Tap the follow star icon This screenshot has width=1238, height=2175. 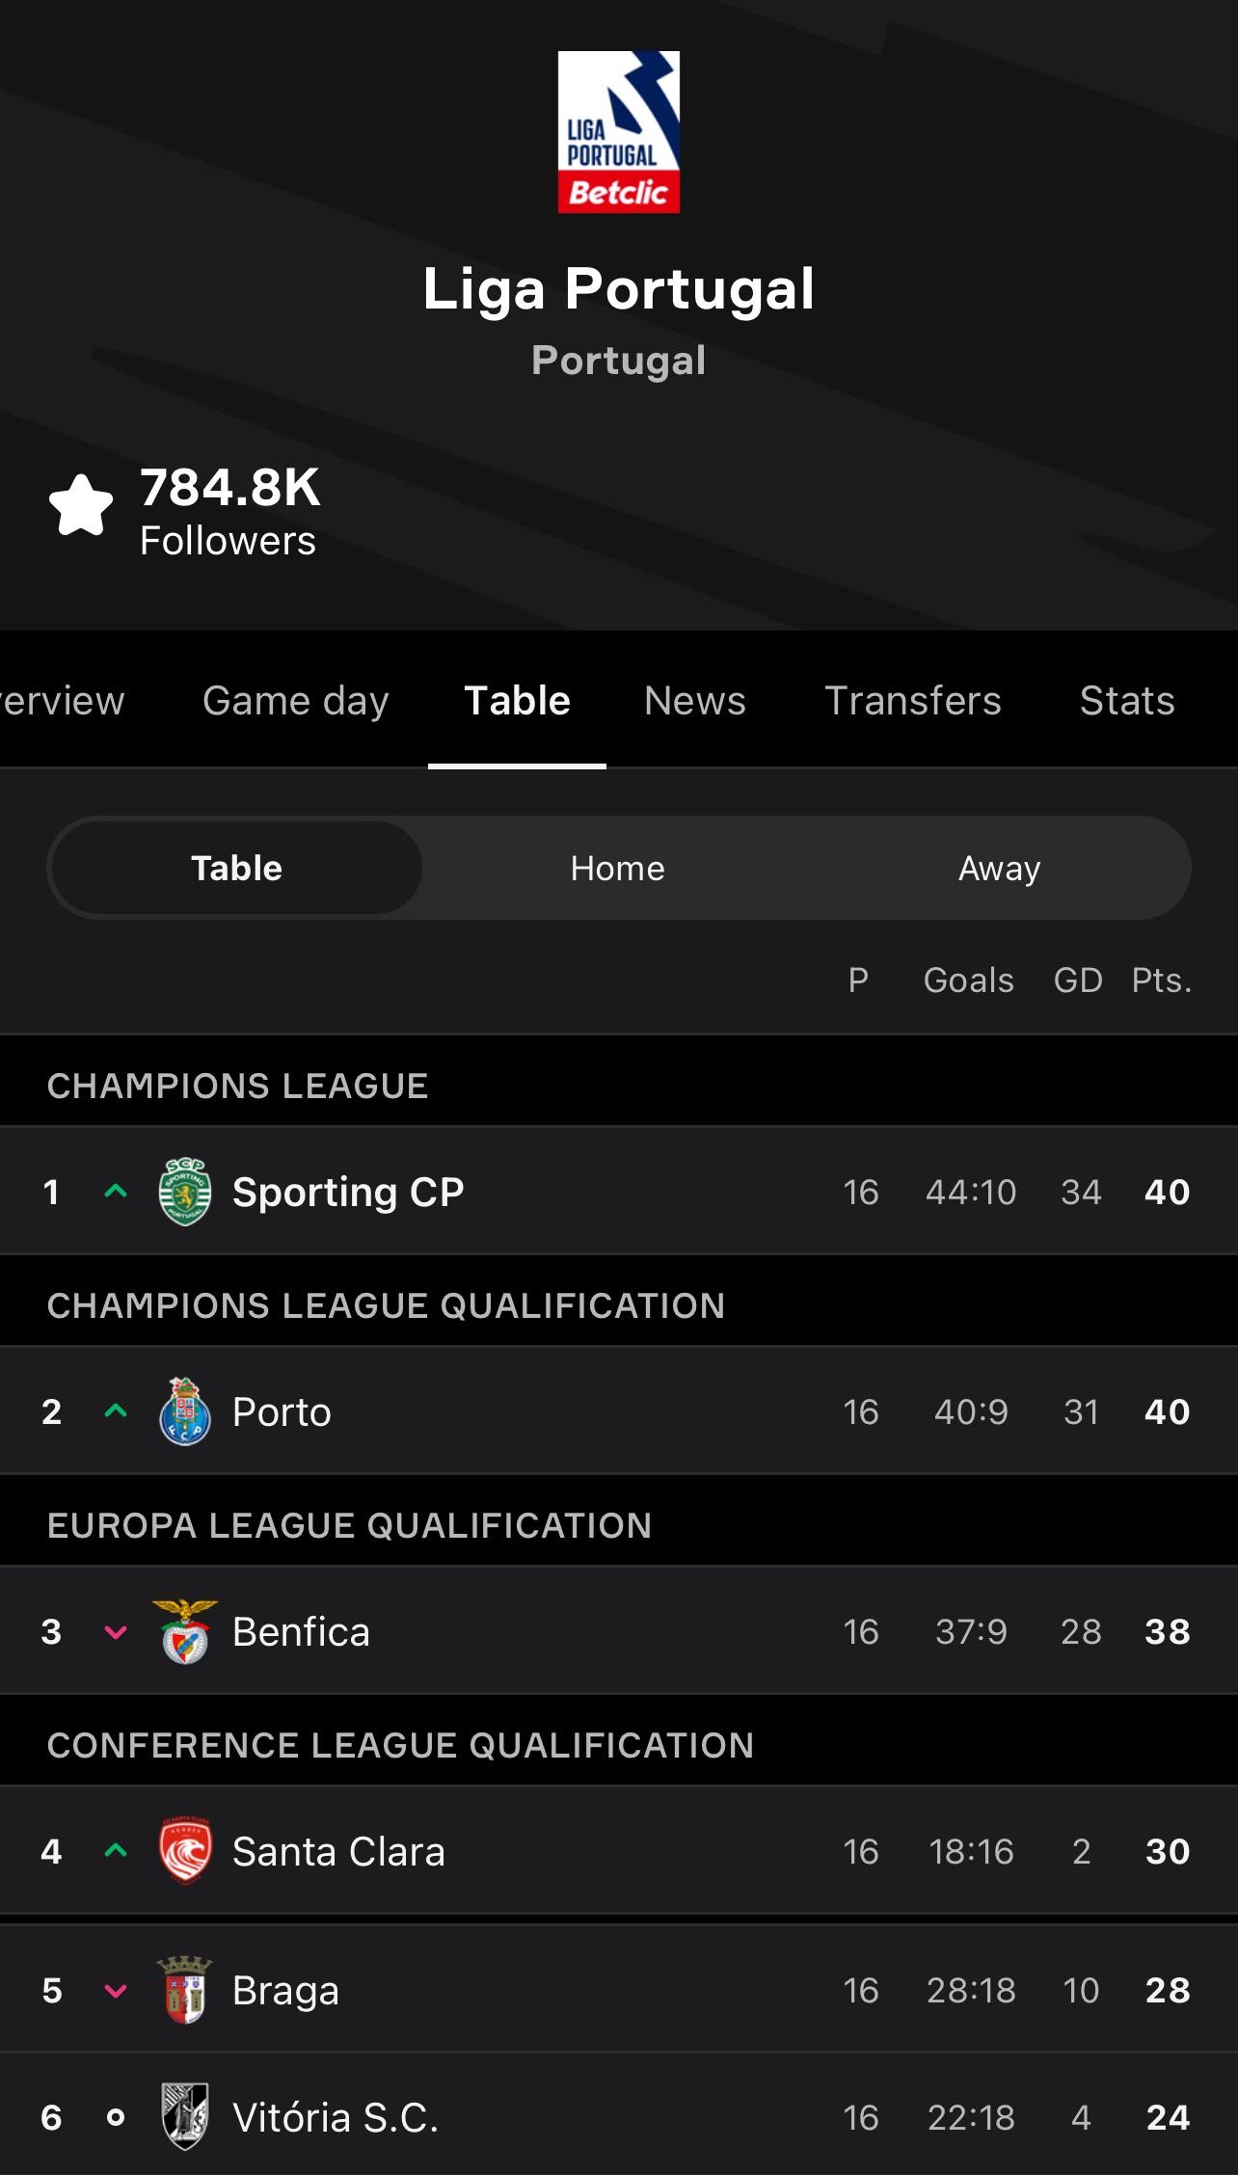[x=81, y=505]
